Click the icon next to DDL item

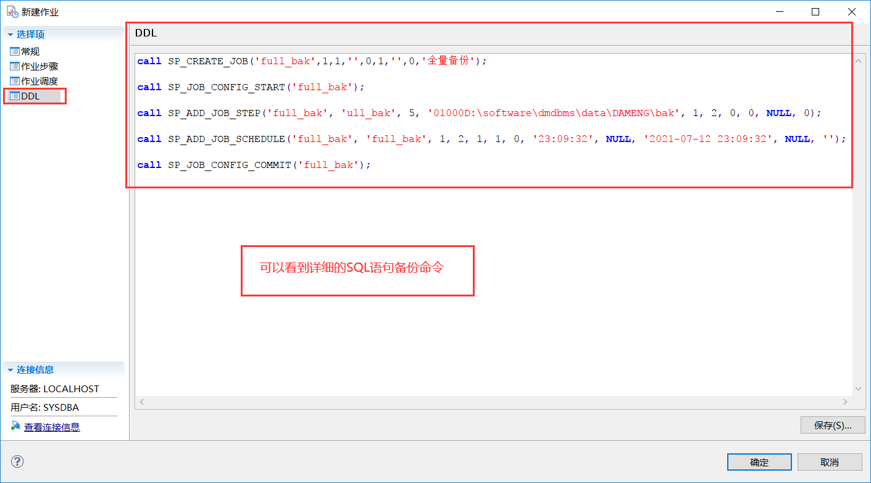(x=15, y=96)
